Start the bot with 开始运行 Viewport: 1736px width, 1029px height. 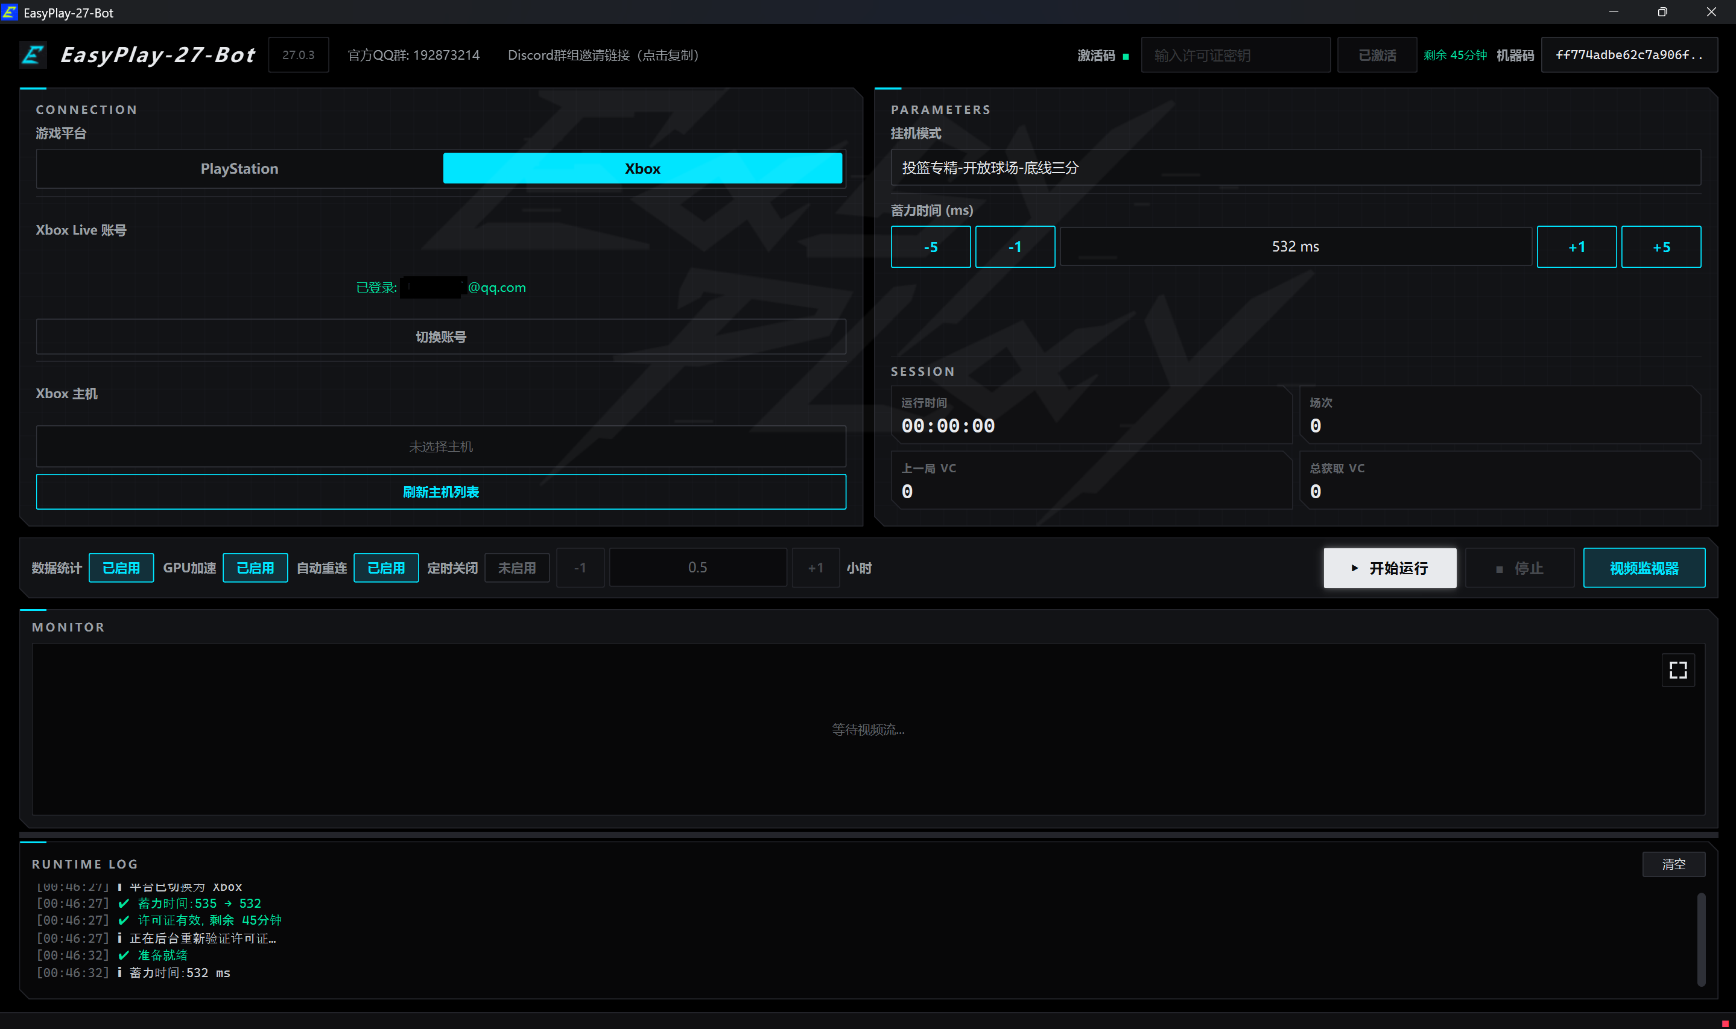(x=1389, y=568)
